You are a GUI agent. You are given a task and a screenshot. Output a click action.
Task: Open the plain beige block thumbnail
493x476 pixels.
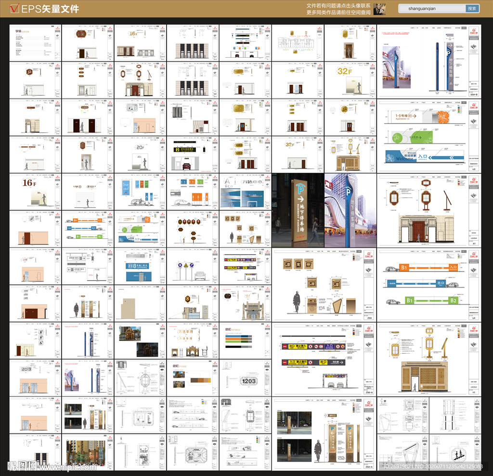click(x=140, y=303)
